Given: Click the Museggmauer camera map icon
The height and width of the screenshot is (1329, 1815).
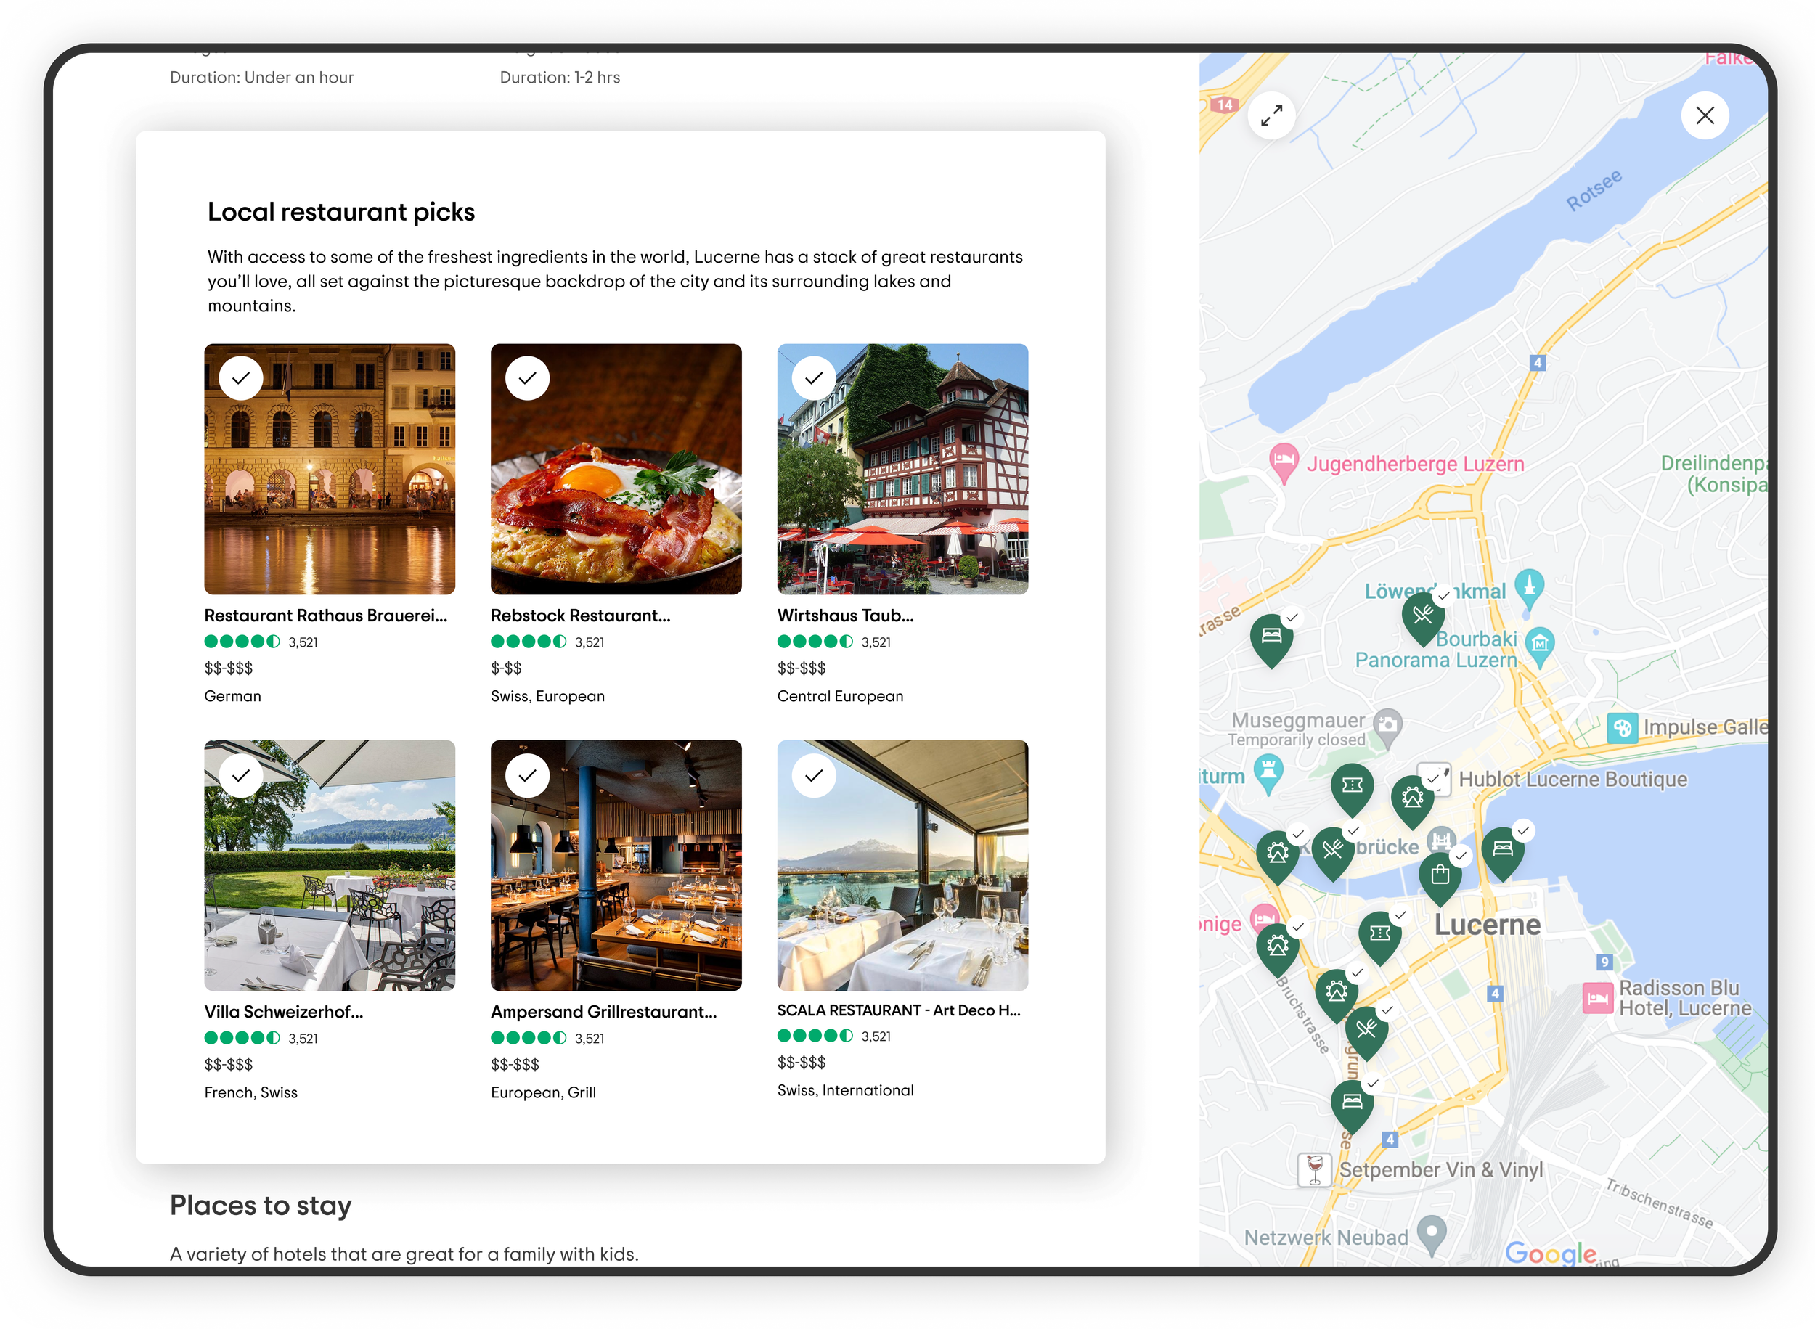Looking at the screenshot, I should [1387, 724].
